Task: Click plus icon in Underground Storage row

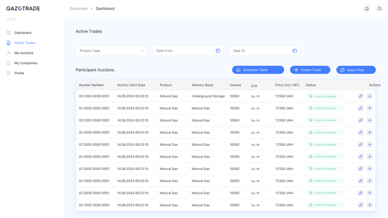Action: [x=370, y=96]
